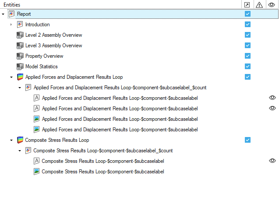This screenshot has height=197, width=279.
Task: Click the warning triangle column header icon
Action: tap(260, 4)
